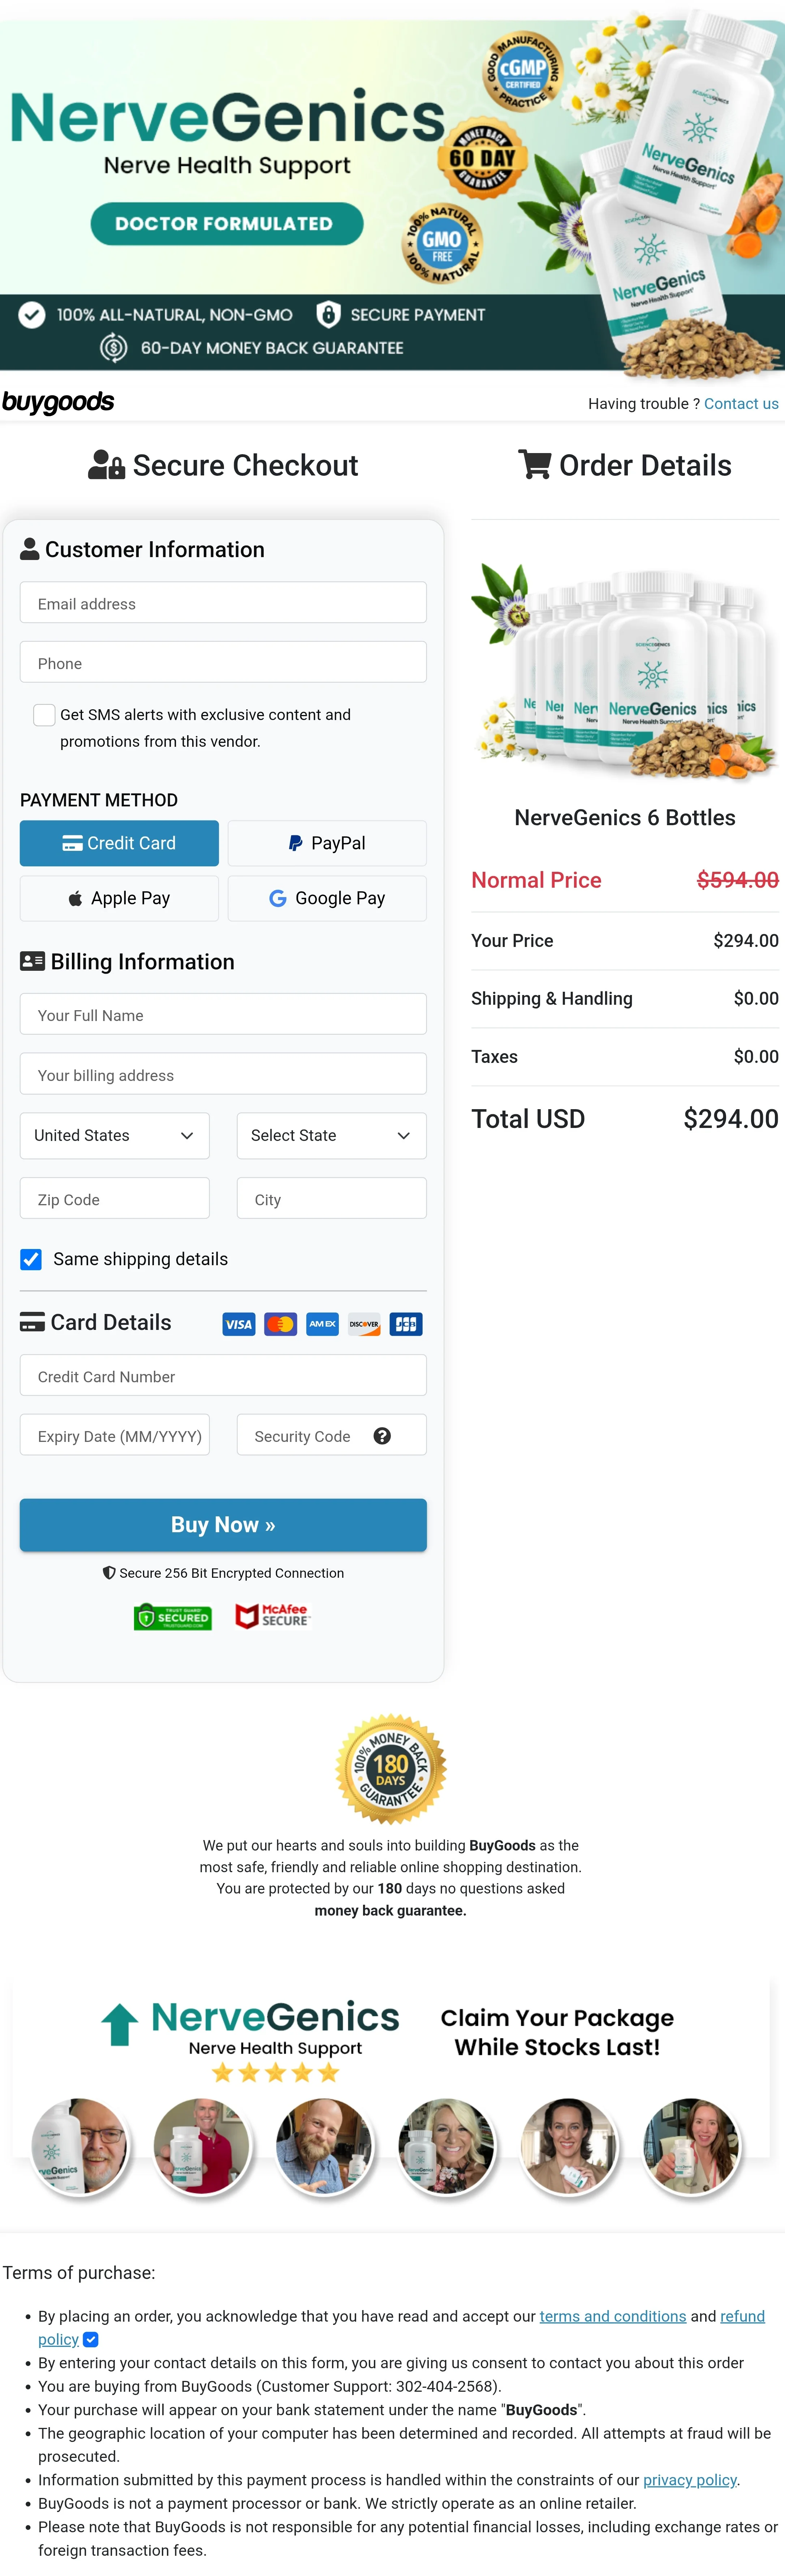Select Apple Pay payment method
785x2576 pixels.
click(119, 899)
